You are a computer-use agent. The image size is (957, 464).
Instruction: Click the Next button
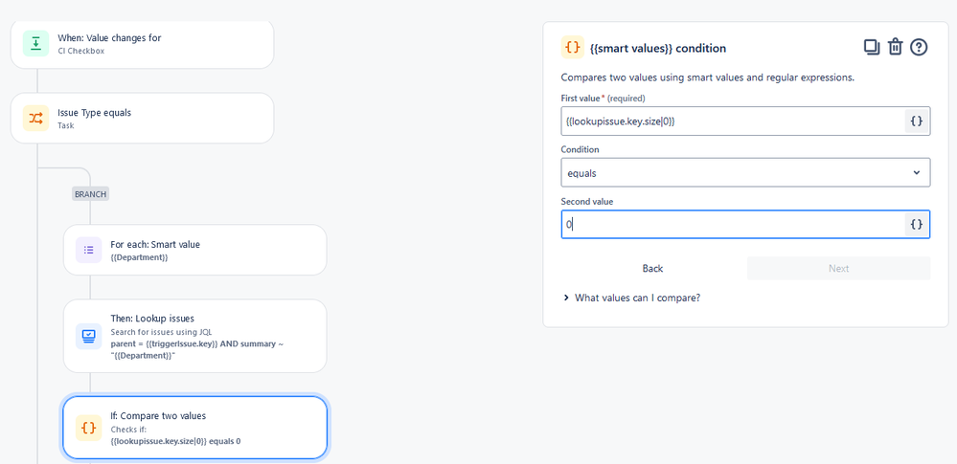838,268
